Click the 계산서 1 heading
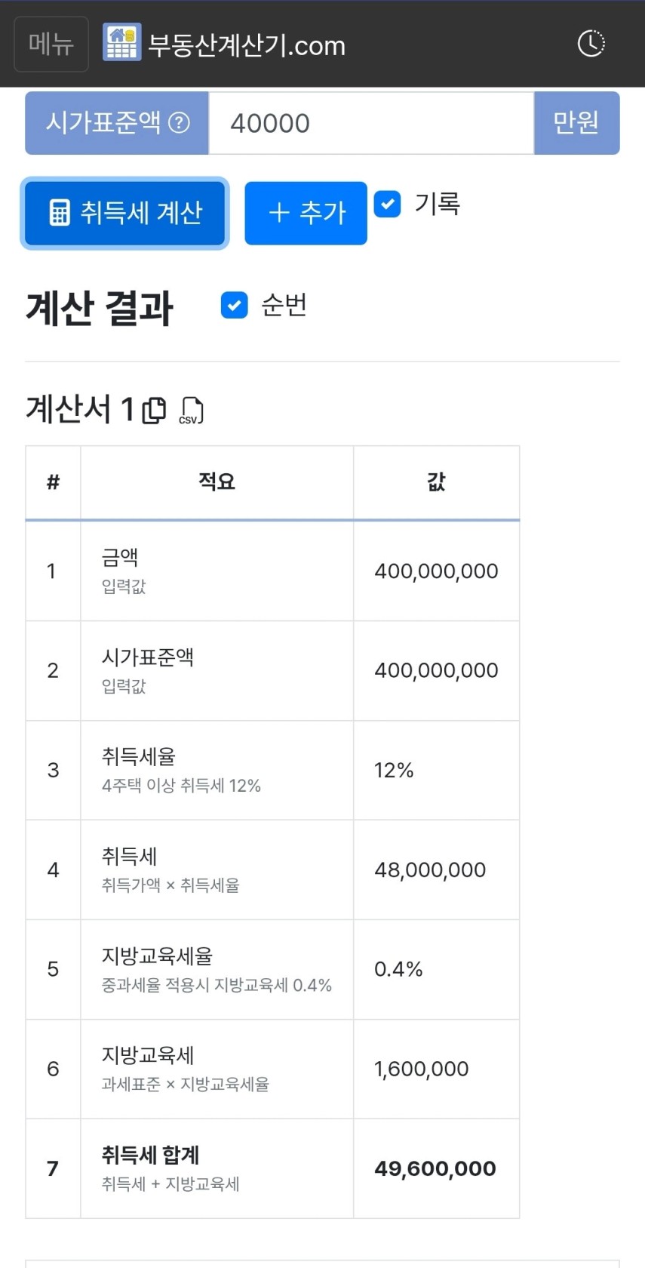 80,409
